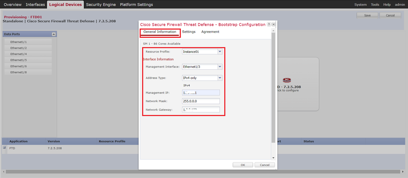
Task: Confirm the dialog with OK
Action: pos(243,165)
